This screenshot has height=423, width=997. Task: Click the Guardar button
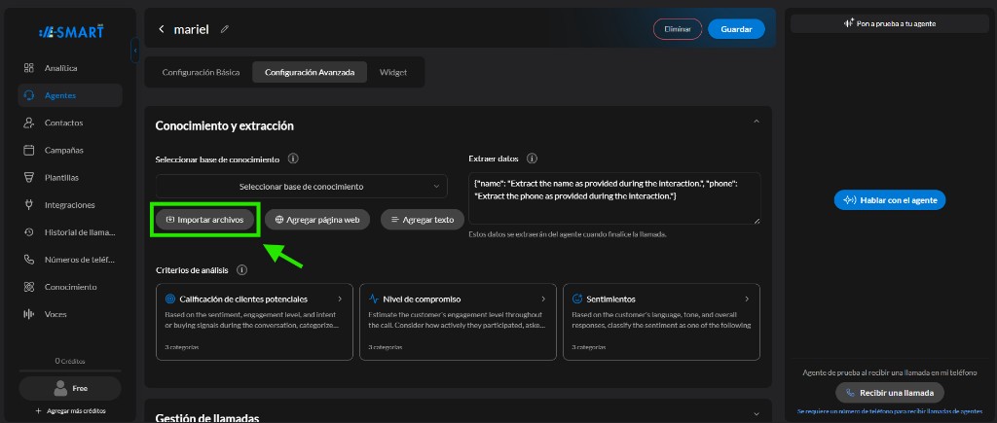[736, 29]
